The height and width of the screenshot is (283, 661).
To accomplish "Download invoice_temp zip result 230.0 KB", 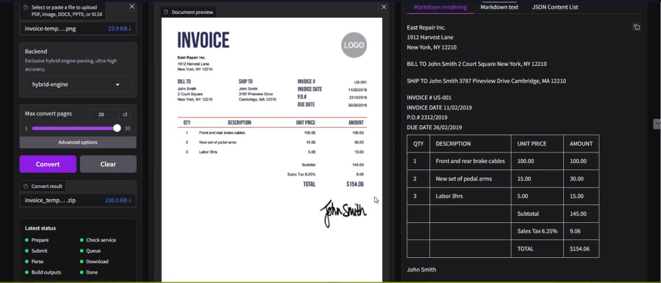I will click(118, 200).
